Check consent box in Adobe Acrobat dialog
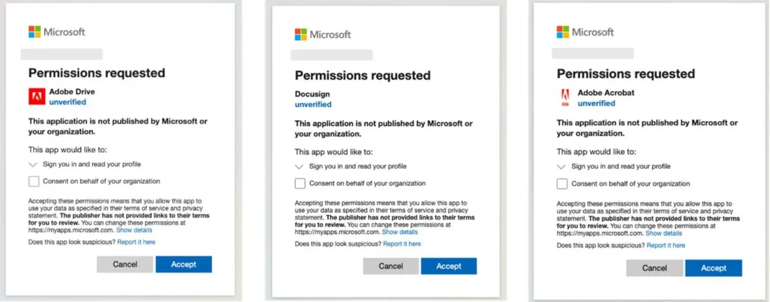770x302 pixels. coord(562,184)
